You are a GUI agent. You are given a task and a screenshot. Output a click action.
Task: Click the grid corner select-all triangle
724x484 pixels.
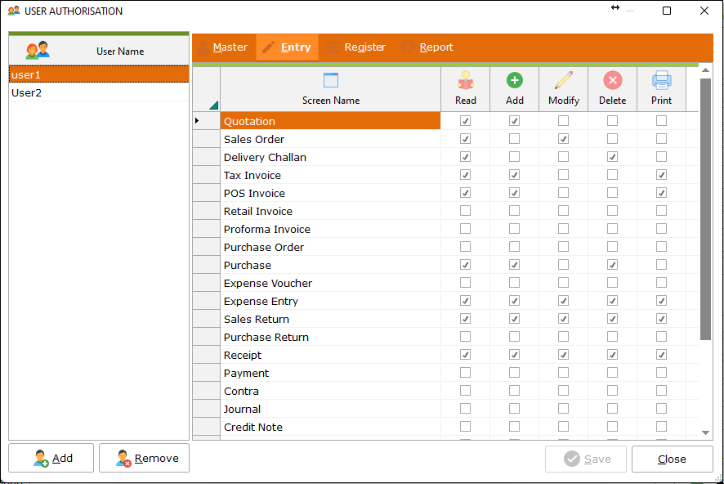click(x=213, y=104)
